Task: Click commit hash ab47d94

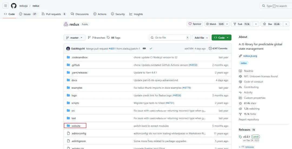Action: pyautogui.click(x=189, y=48)
